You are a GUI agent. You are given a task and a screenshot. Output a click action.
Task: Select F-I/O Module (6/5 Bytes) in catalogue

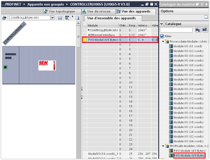tap(189, 155)
